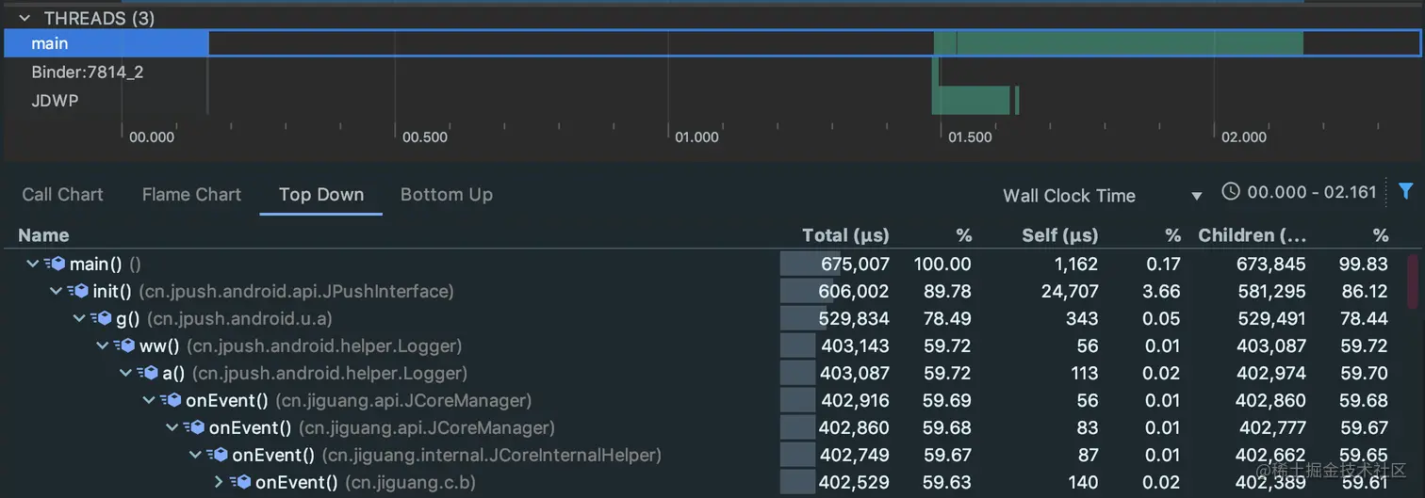Open the Call Chart tab
Viewport: 1425px width, 498px height.
[x=62, y=195]
